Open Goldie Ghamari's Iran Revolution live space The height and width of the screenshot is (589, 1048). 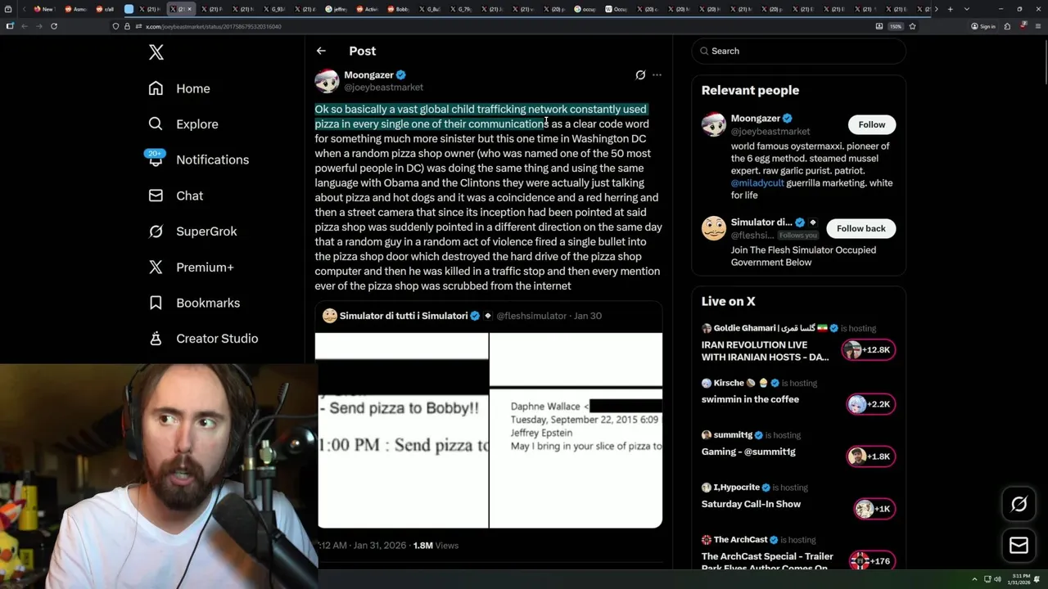click(765, 351)
